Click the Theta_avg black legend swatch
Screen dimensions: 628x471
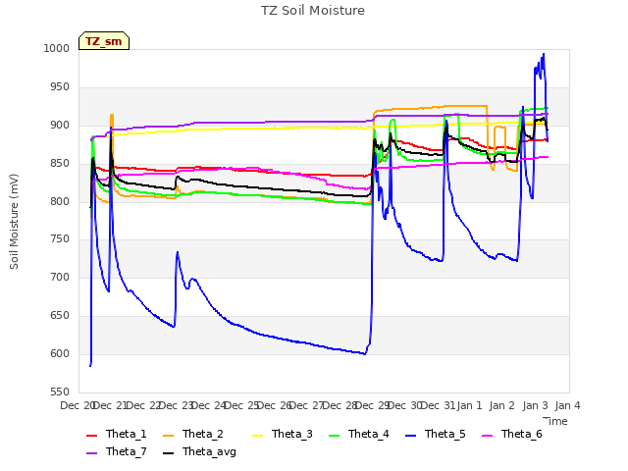(x=168, y=453)
